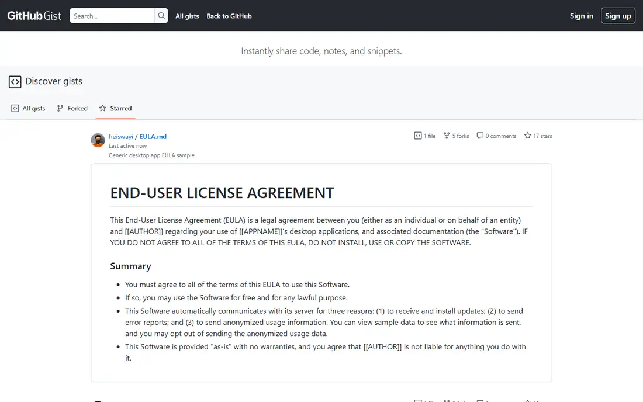Image resolution: width=643 pixels, height=402 pixels.
Task: View 5 forks of EULA.md gist
Action: (x=456, y=136)
